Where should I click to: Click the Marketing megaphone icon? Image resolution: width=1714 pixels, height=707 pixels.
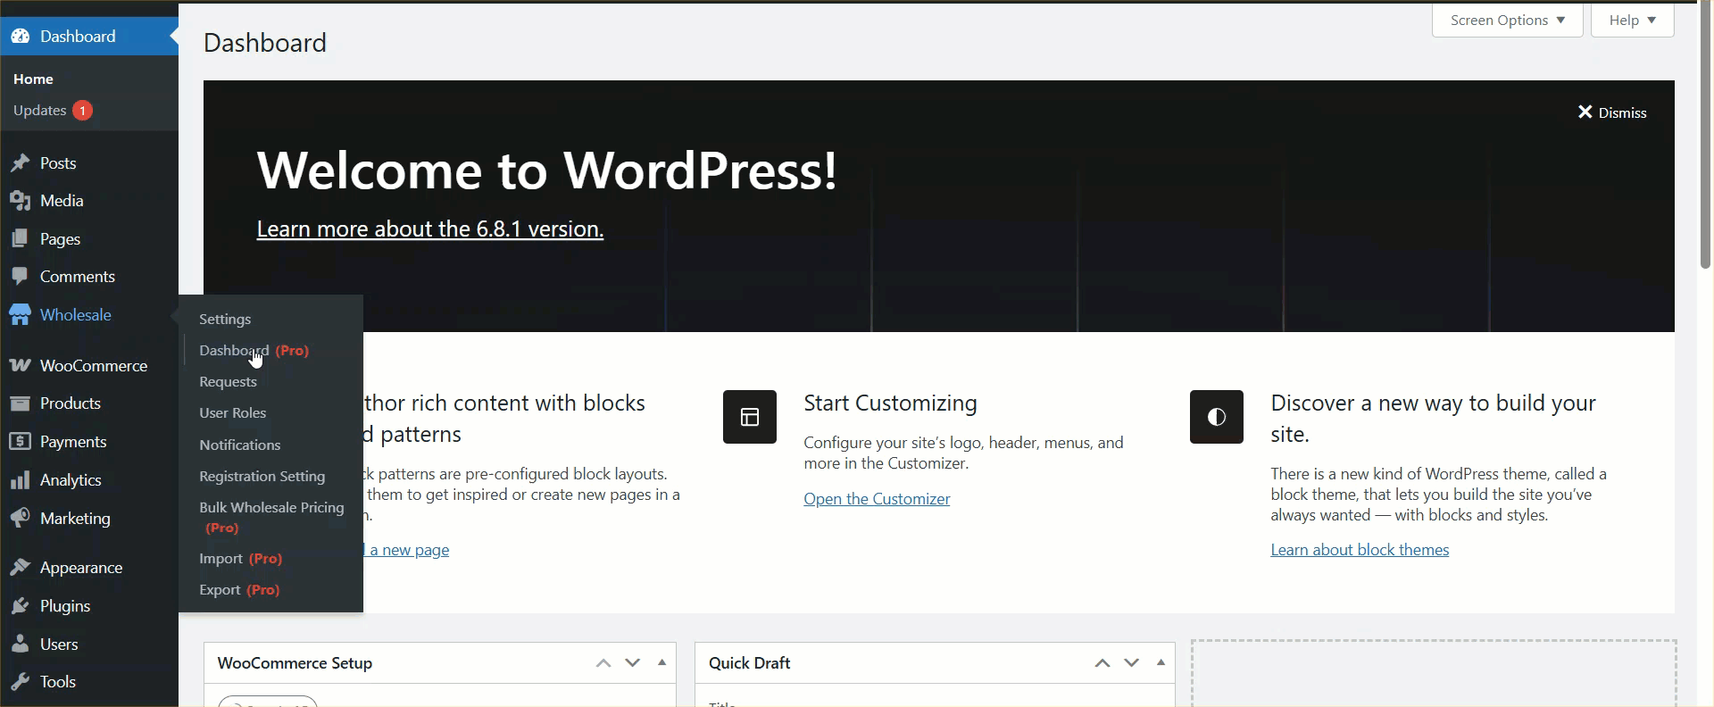pyautogui.click(x=20, y=519)
